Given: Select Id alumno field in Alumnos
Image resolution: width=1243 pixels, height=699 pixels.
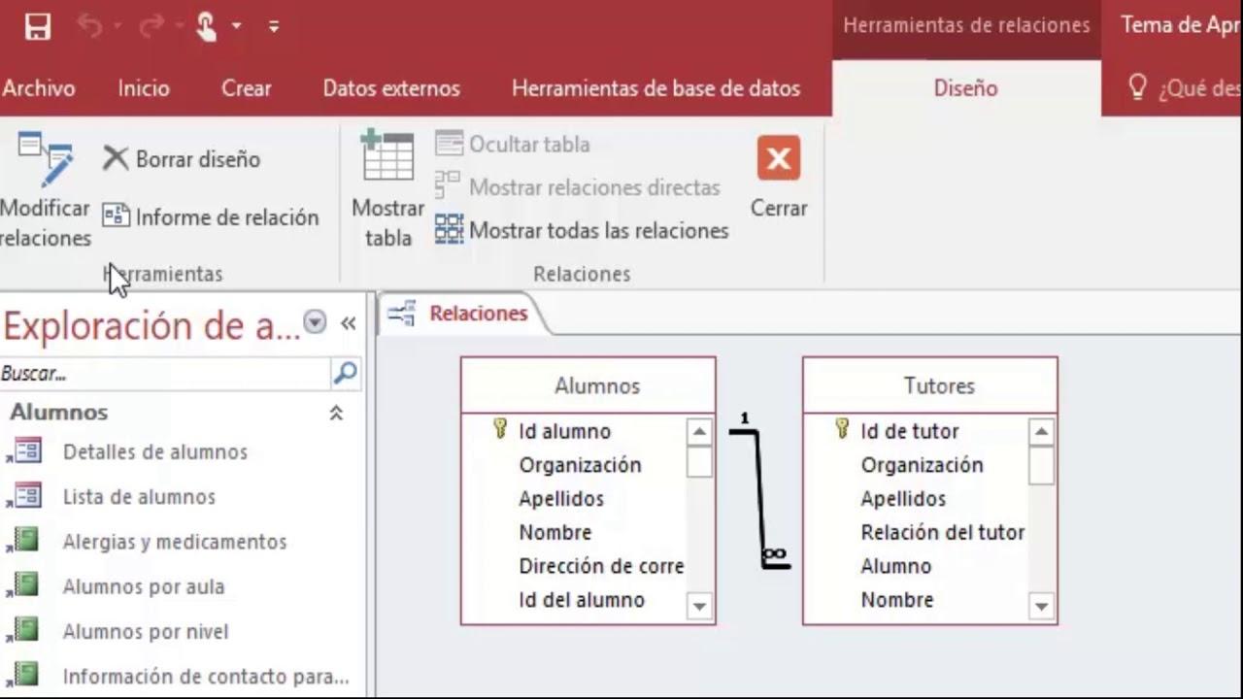Looking at the screenshot, I should (x=564, y=431).
